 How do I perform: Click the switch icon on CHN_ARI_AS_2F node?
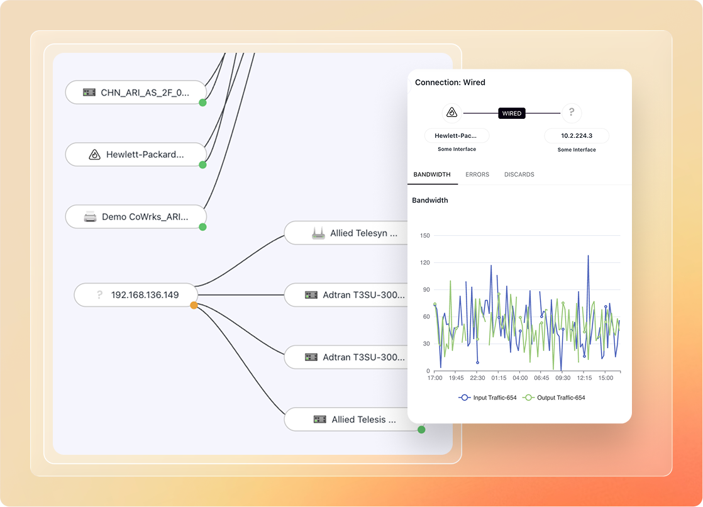click(89, 92)
